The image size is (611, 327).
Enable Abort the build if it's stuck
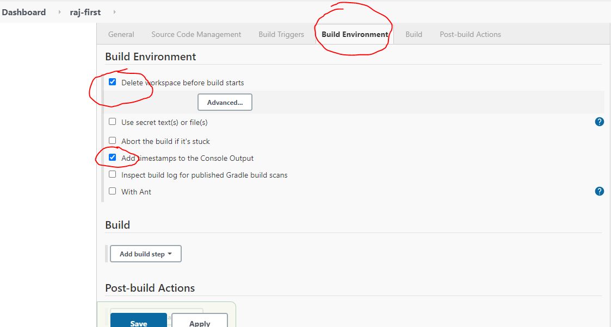coord(113,141)
